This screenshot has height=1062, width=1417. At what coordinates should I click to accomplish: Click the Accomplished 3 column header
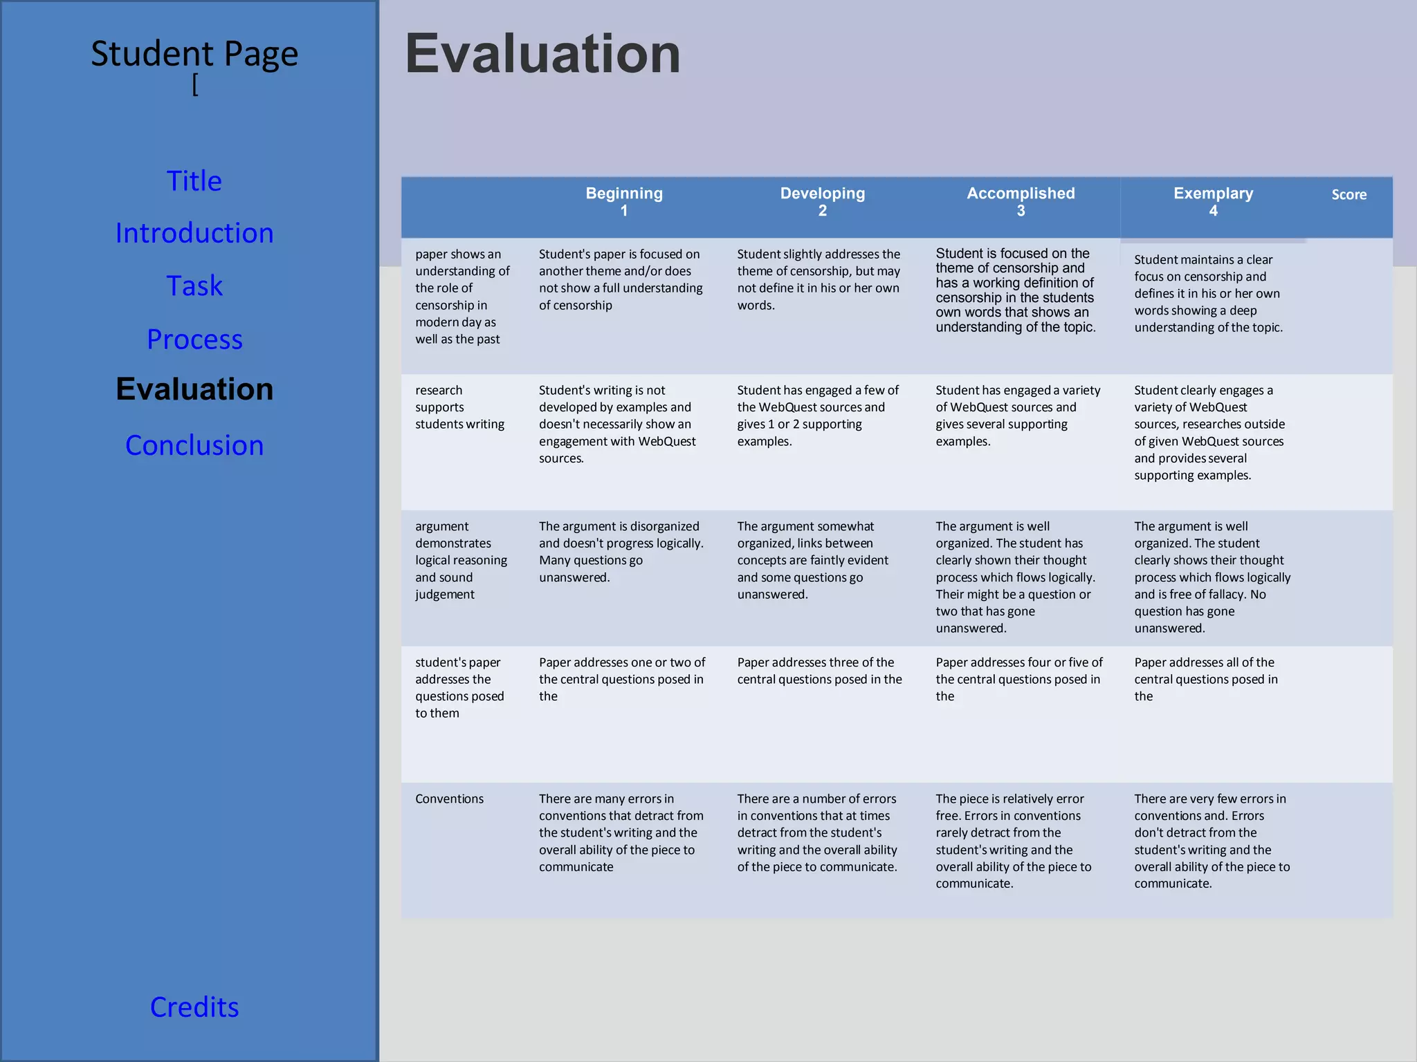1021,202
